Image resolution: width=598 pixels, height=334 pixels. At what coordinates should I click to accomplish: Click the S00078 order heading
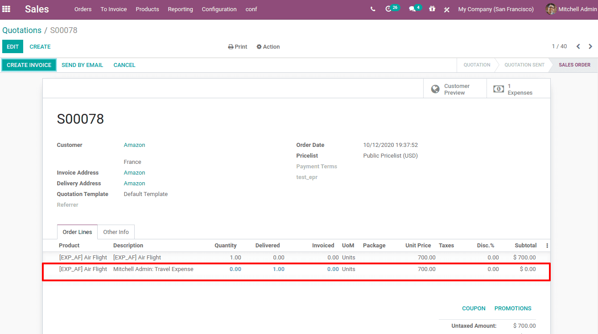tap(80, 119)
